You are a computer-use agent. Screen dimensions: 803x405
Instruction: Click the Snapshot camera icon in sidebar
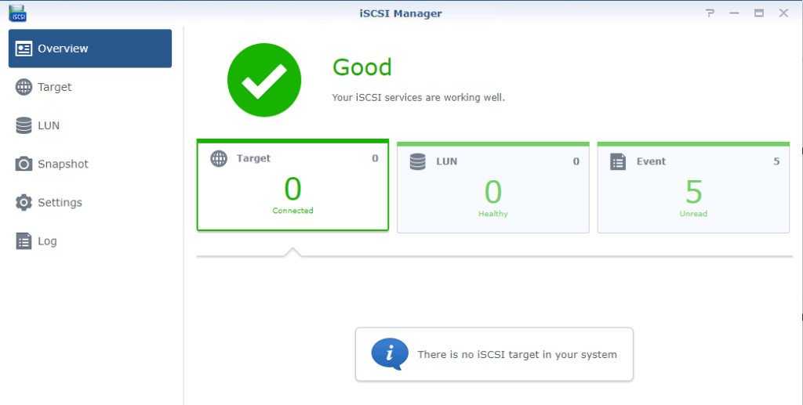(24, 165)
